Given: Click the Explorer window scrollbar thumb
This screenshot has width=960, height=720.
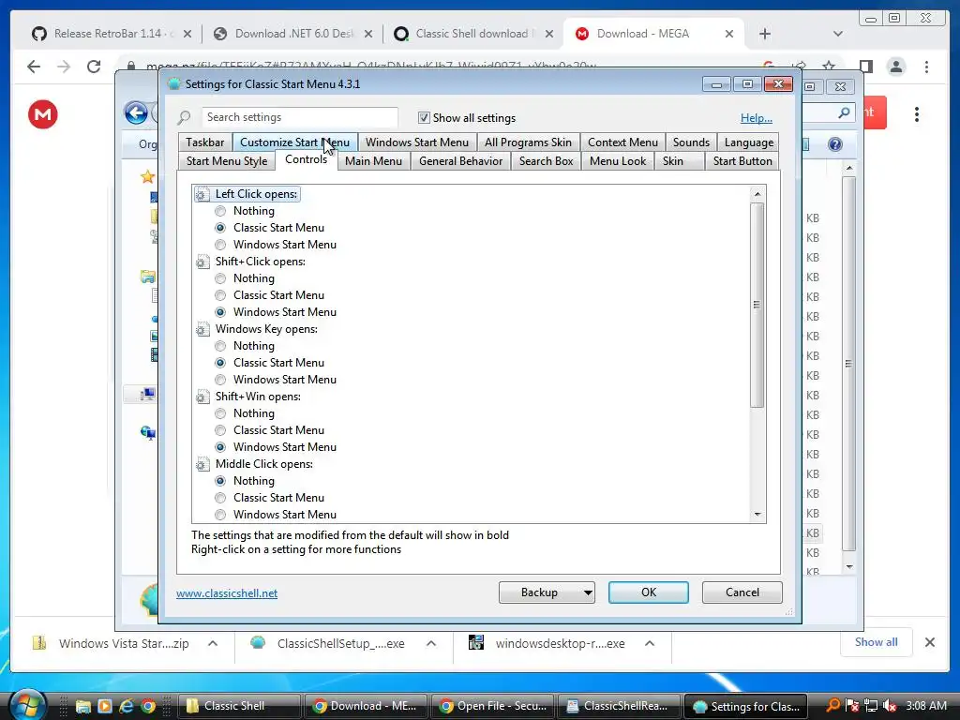Looking at the screenshot, I should pos(848,364).
